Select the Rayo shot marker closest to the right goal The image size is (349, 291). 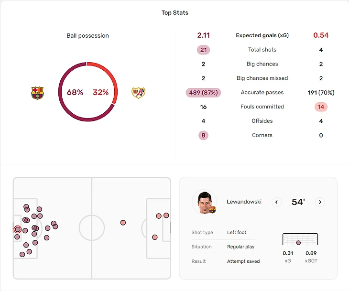pos(166,215)
